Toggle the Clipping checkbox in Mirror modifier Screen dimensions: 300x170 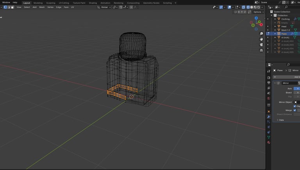click(x=295, y=106)
